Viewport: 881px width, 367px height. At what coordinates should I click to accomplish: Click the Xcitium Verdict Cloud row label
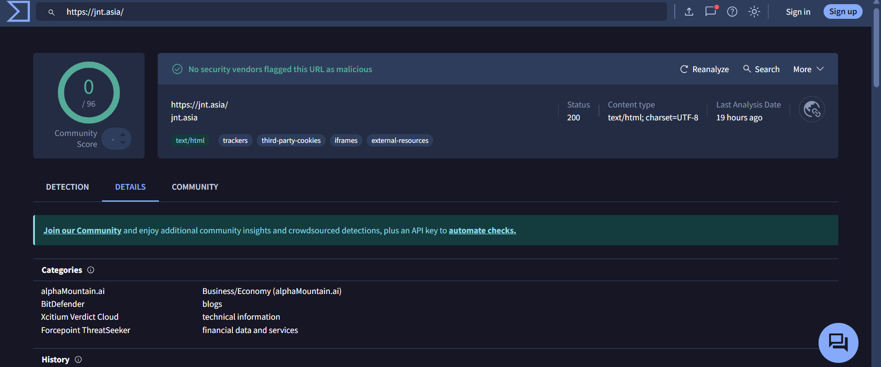79,317
